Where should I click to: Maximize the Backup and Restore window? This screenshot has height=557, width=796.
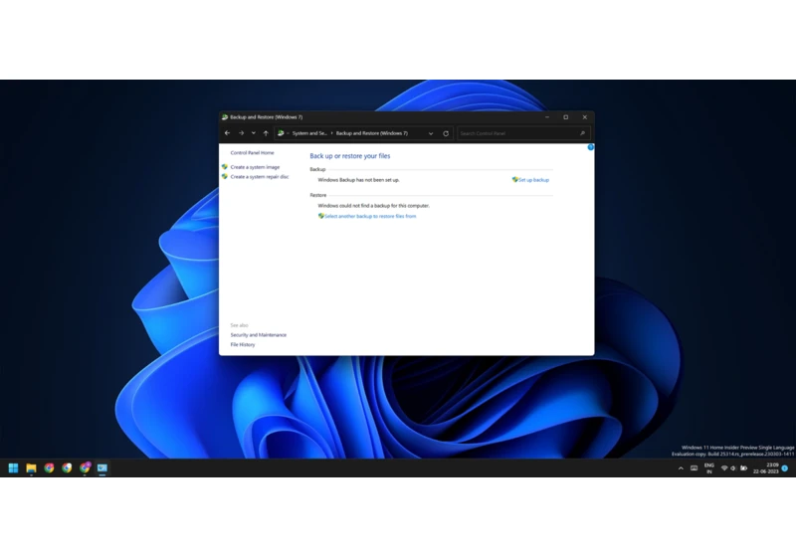pyautogui.click(x=566, y=117)
